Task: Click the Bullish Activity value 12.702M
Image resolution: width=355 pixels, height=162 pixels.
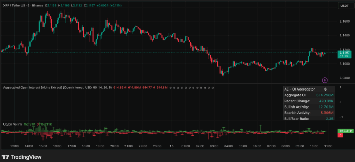Action: [326, 107]
